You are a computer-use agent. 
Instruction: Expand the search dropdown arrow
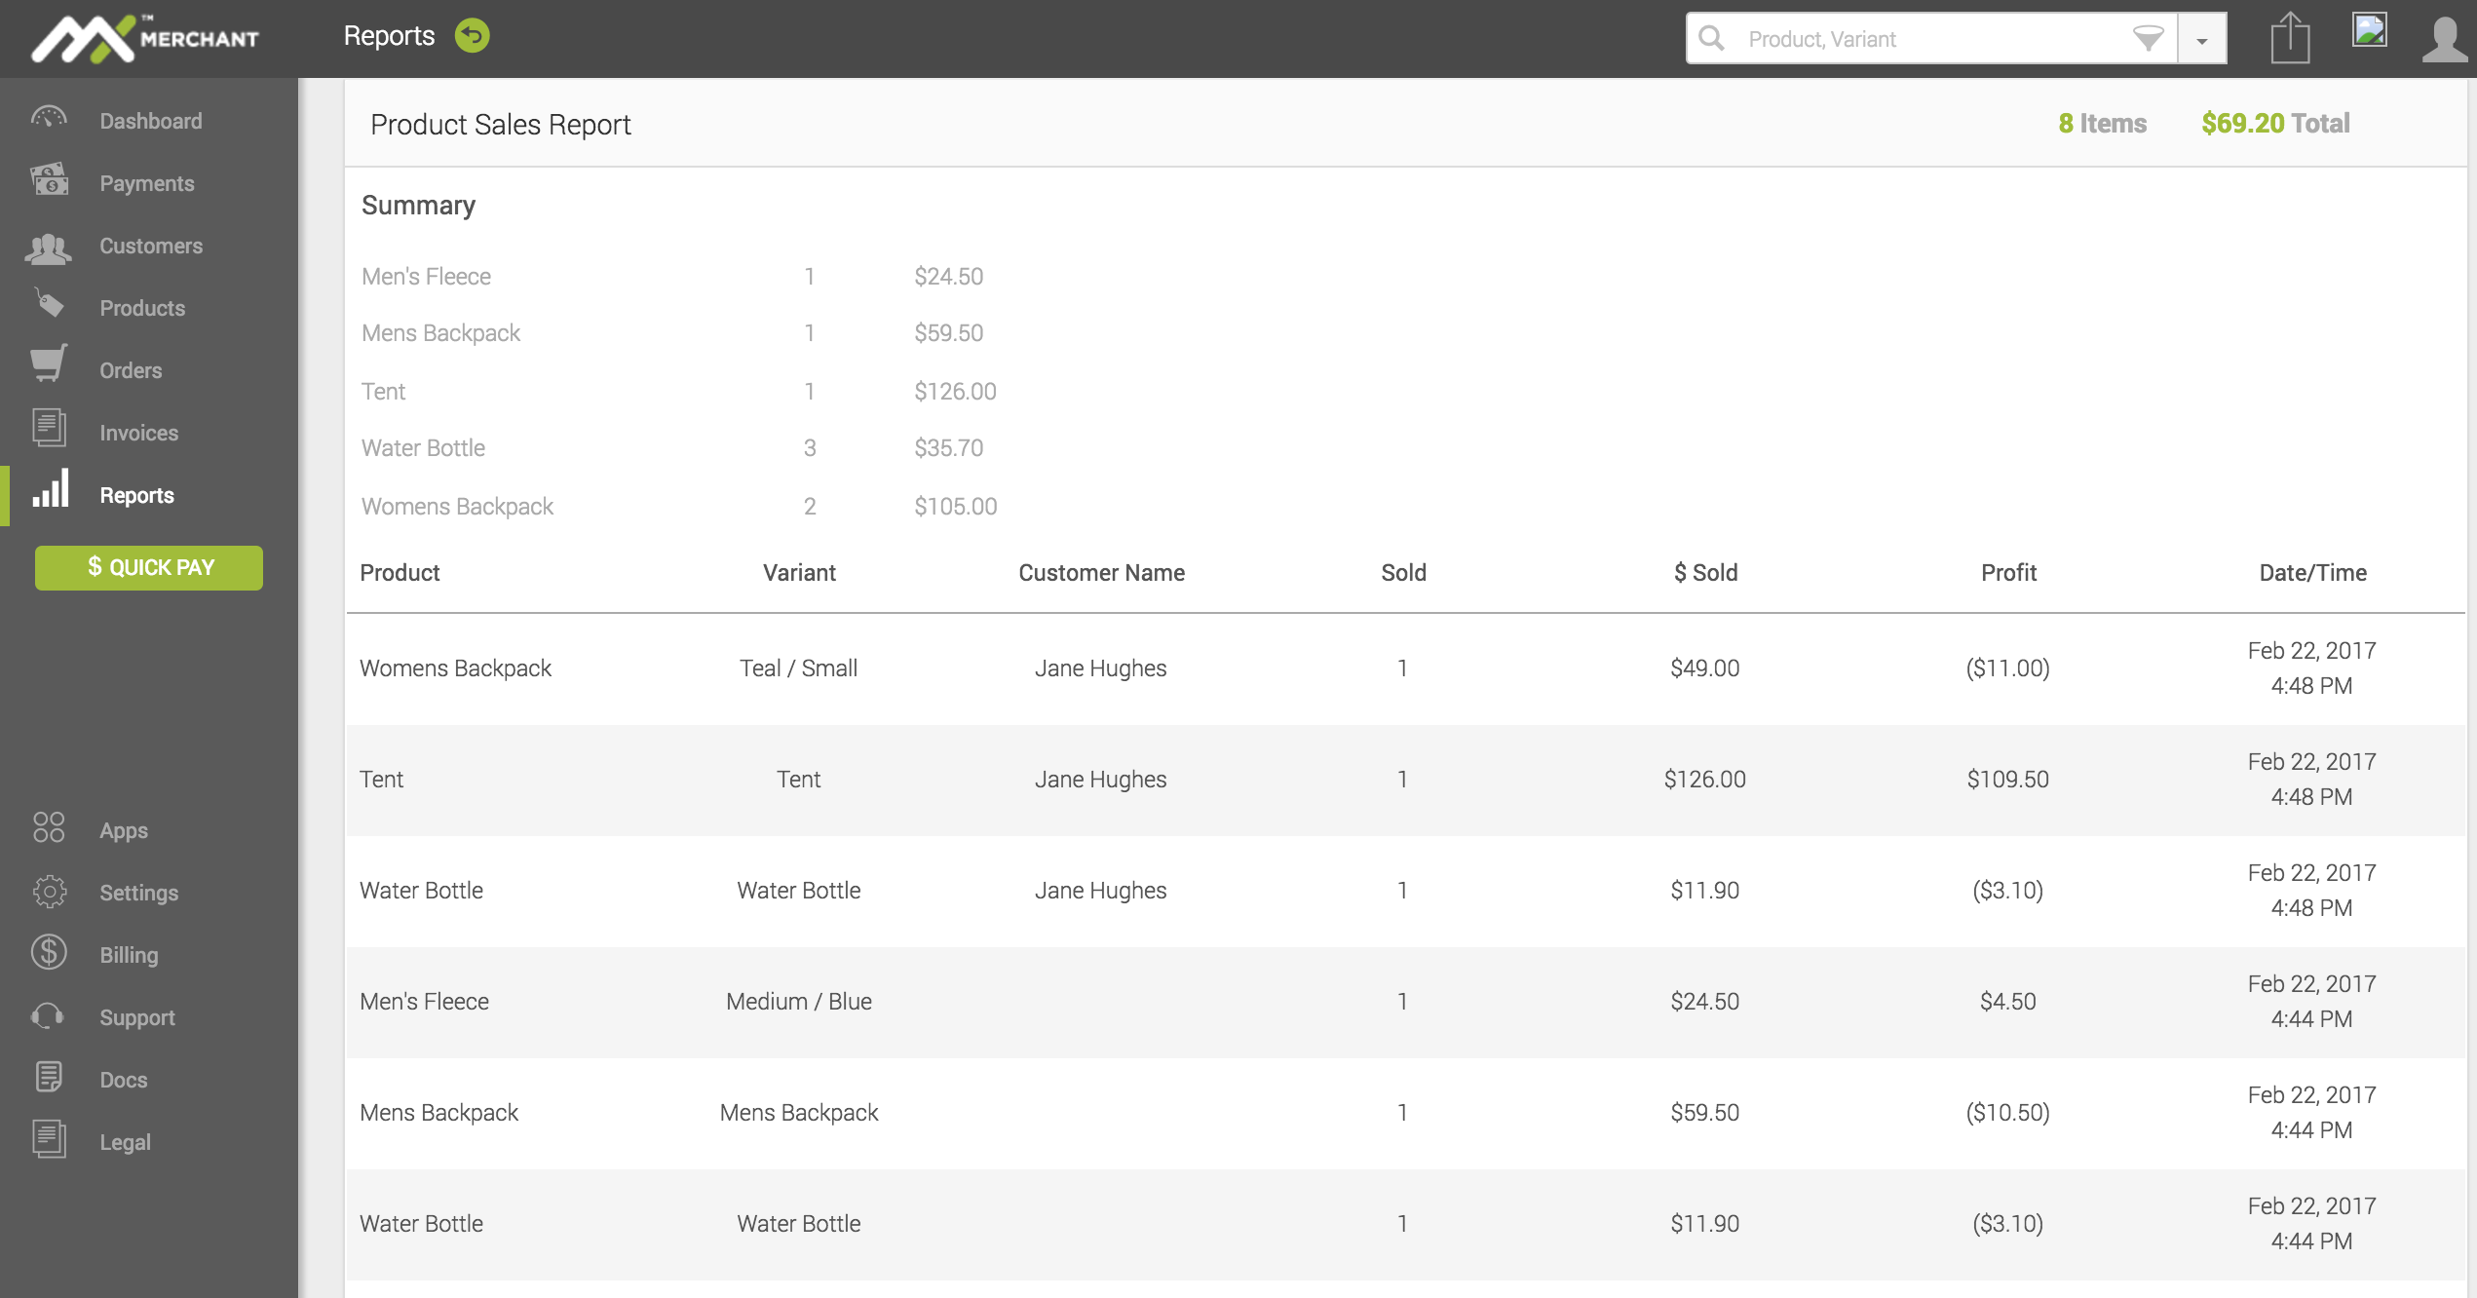coord(2202,40)
